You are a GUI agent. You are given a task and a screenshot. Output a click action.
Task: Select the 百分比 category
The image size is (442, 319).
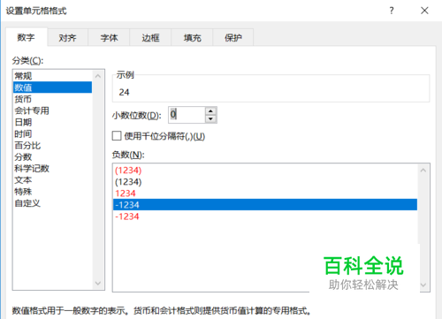52,146
